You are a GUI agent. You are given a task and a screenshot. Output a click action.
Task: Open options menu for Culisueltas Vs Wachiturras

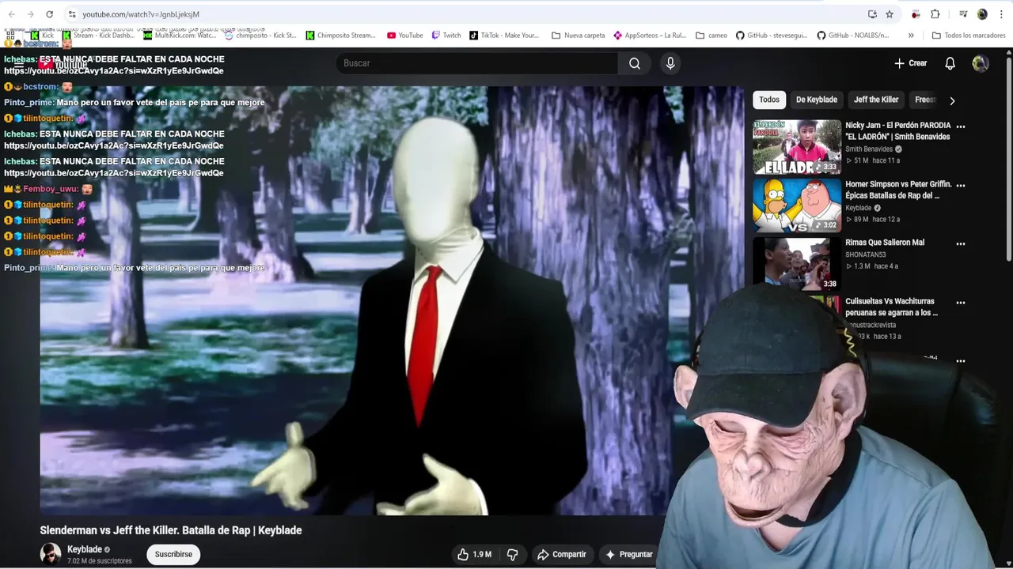pyautogui.click(x=961, y=303)
